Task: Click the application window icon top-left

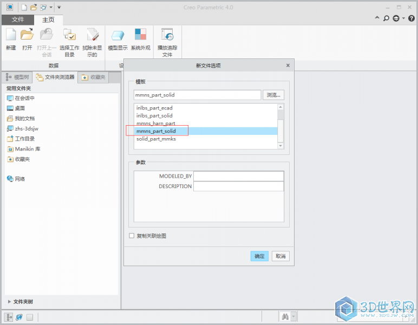Action: tap(10, 8)
